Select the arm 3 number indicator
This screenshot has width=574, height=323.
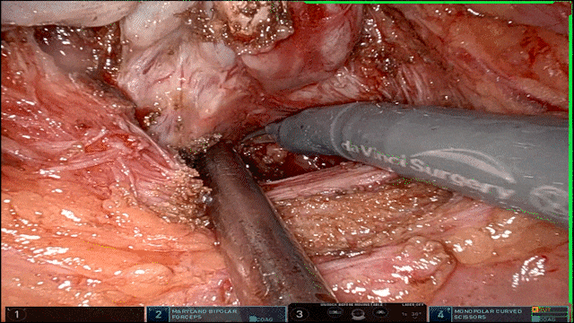[x=299, y=314]
